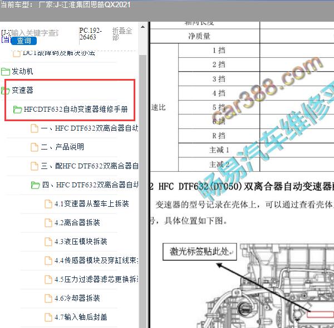This screenshot has height=328, width=334.
Task: Select the 发动机 tree entry
Action: tap(22, 71)
